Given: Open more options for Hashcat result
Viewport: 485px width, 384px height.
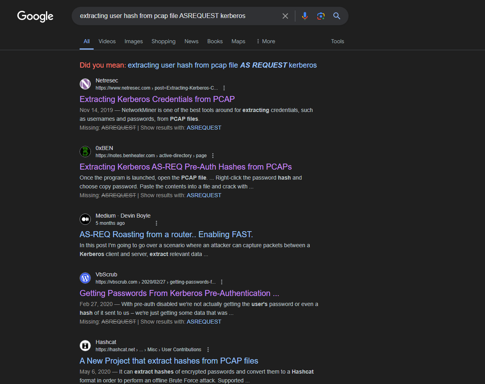Looking at the screenshot, I should tap(208, 350).
